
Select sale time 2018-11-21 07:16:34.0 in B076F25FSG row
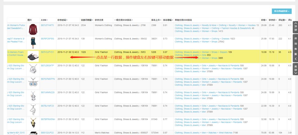(68, 39)
